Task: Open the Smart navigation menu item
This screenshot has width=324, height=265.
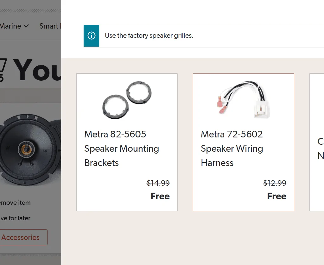Action: (49, 26)
